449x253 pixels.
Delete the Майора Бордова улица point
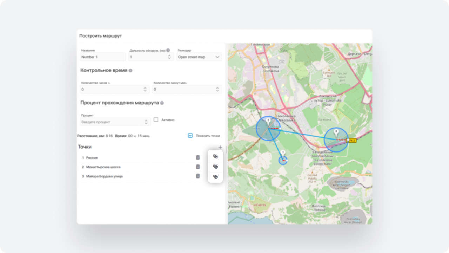(x=198, y=176)
